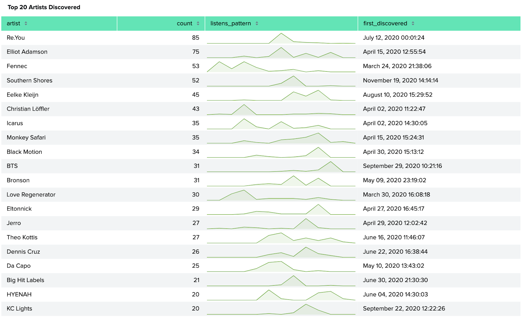Click date April 15, 2020 12:55:54
The height and width of the screenshot is (321, 524).
point(394,52)
